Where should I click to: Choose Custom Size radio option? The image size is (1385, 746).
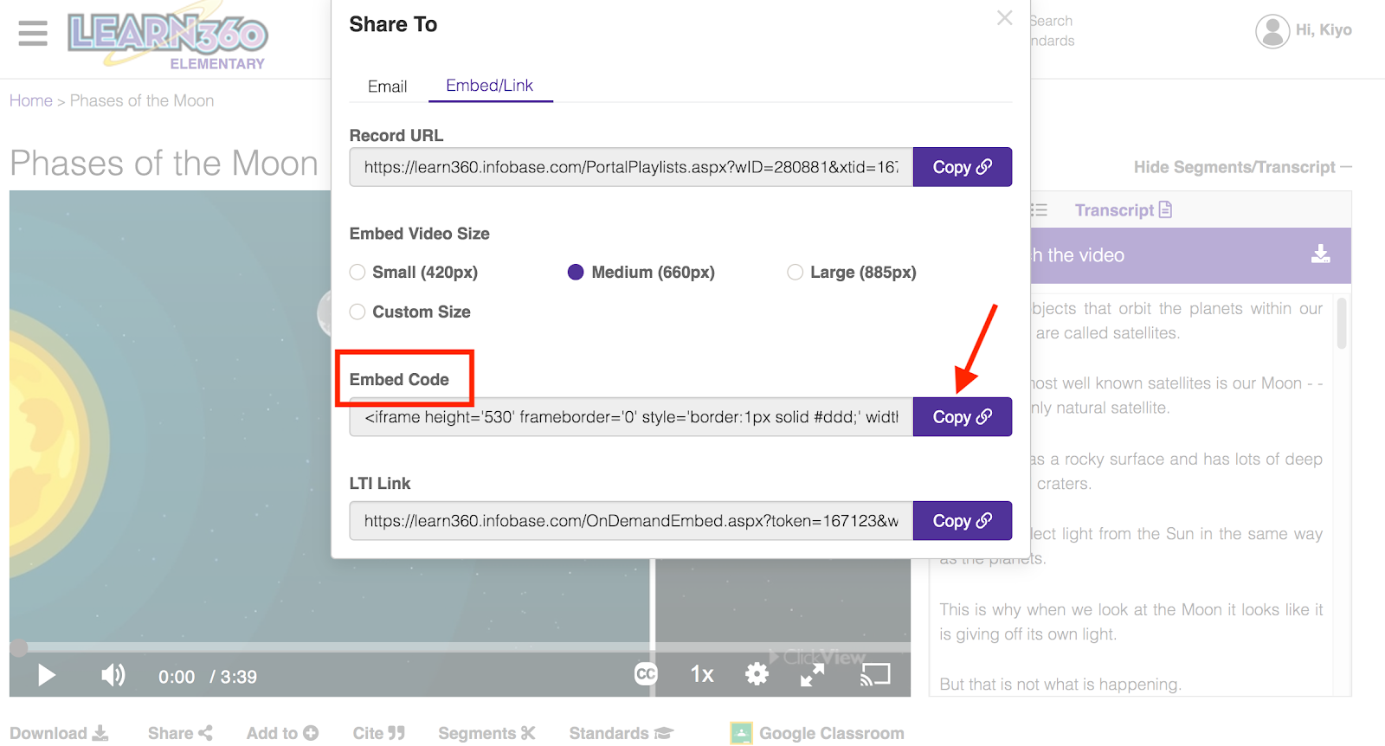click(358, 312)
